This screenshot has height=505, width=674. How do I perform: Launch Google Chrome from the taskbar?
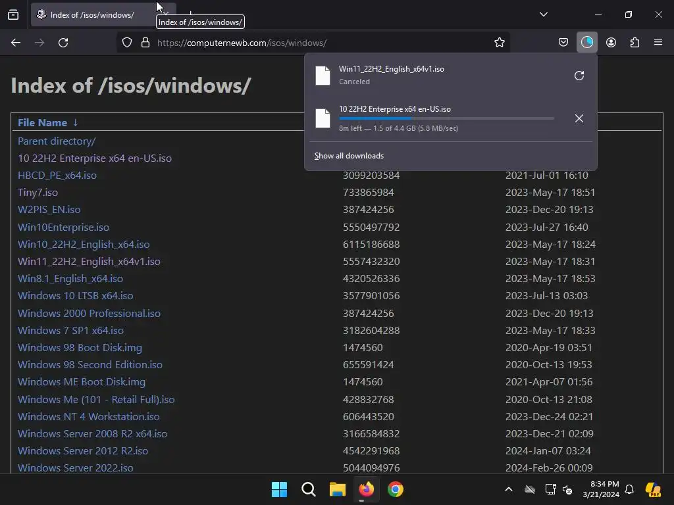click(396, 489)
